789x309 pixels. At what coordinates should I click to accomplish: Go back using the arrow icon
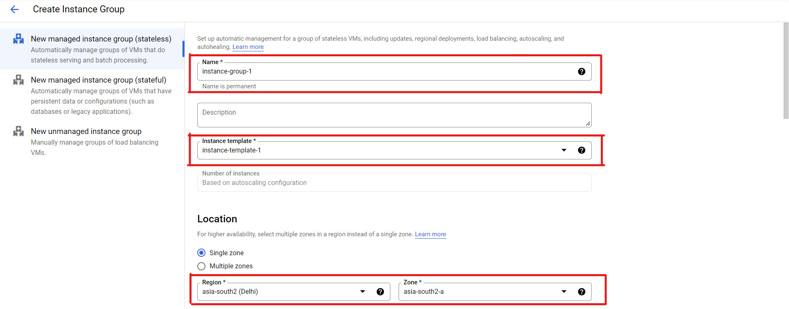(14, 9)
